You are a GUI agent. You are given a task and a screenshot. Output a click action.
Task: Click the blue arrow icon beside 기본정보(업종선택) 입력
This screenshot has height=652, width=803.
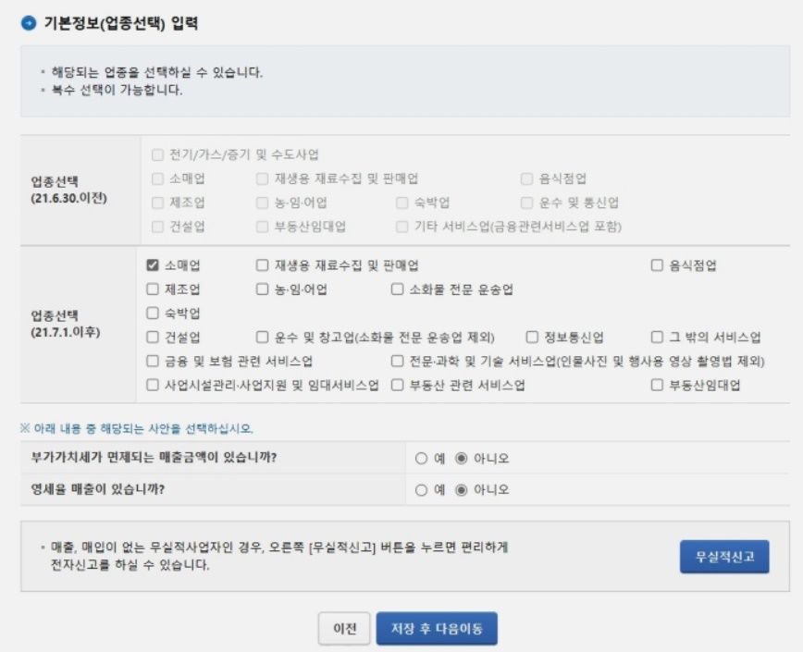pos(29,23)
